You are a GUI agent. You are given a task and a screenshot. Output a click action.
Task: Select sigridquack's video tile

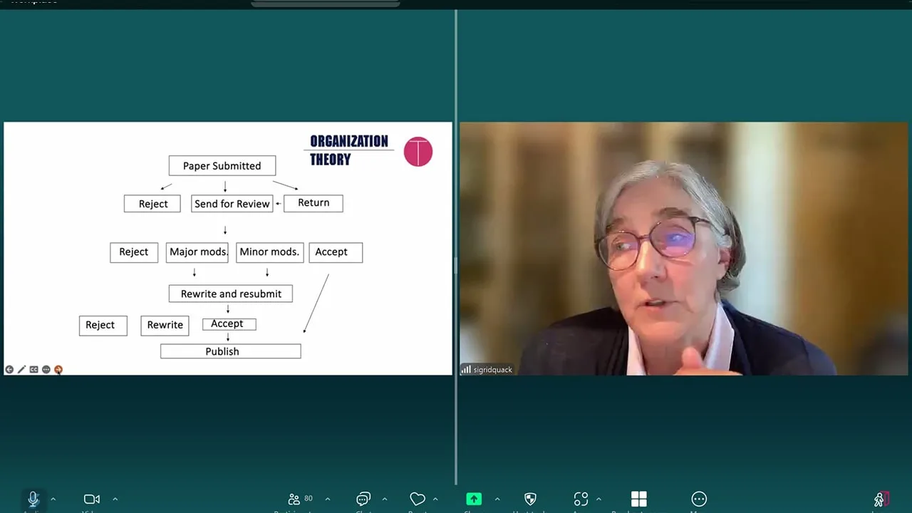pyautogui.click(x=684, y=249)
